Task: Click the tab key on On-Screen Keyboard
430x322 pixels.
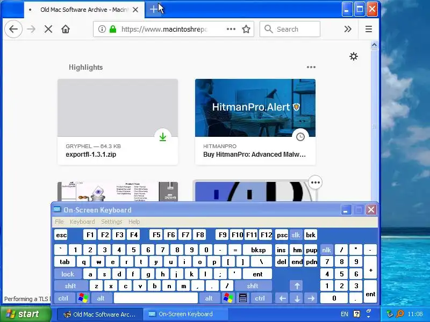Action: [x=64, y=262]
